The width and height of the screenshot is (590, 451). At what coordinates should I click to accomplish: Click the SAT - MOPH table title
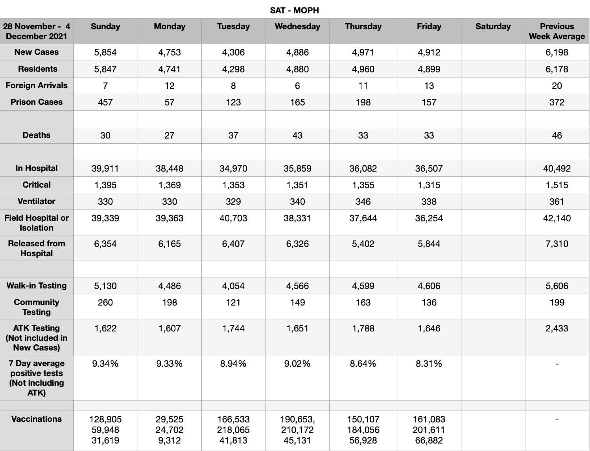tap(295, 11)
